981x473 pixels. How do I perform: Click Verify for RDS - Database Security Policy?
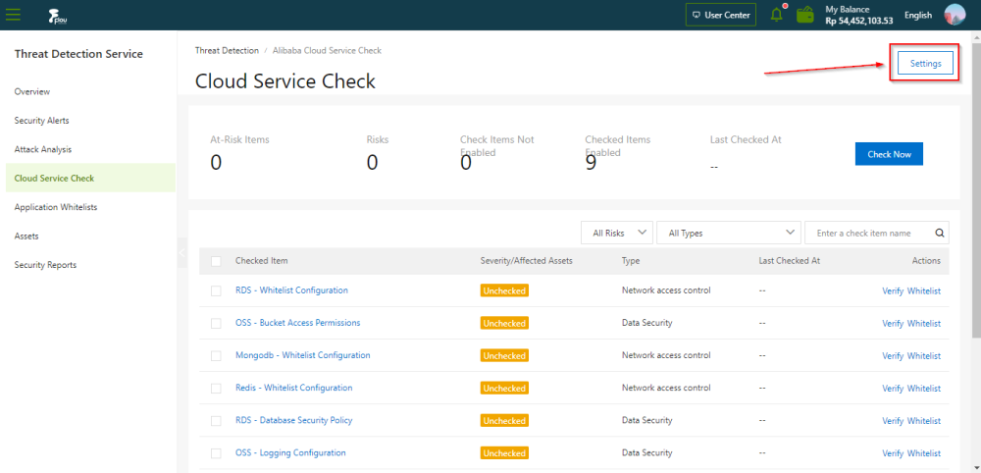click(x=893, y=421)
